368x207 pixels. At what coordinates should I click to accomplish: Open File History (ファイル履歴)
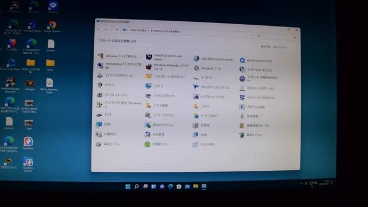point(156,105)
